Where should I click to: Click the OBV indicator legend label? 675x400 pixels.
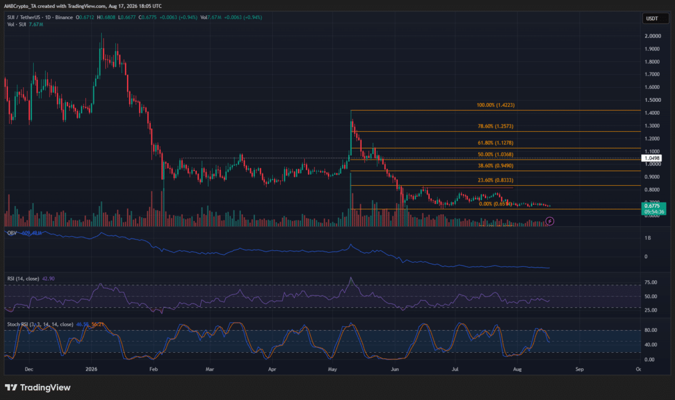11,232
